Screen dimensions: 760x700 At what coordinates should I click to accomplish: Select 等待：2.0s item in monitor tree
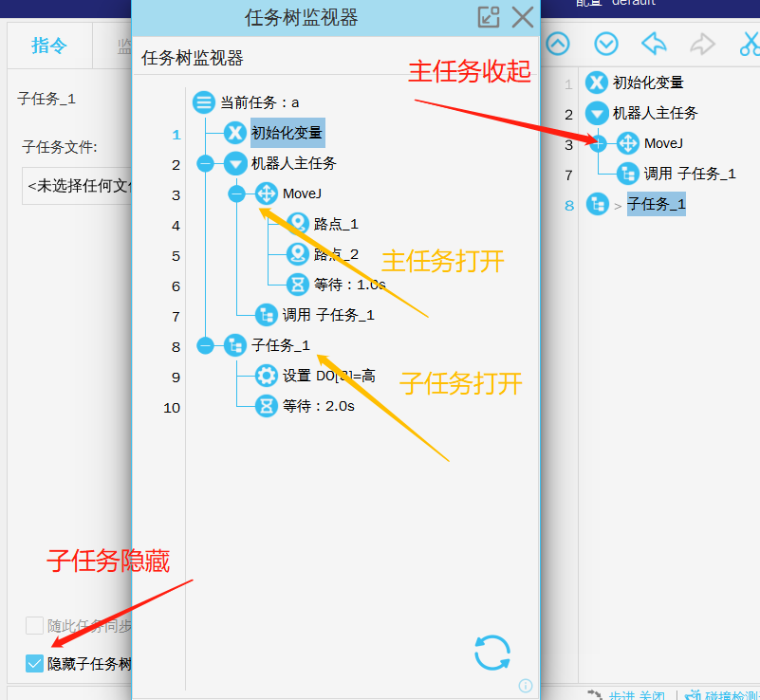(318, 407)
